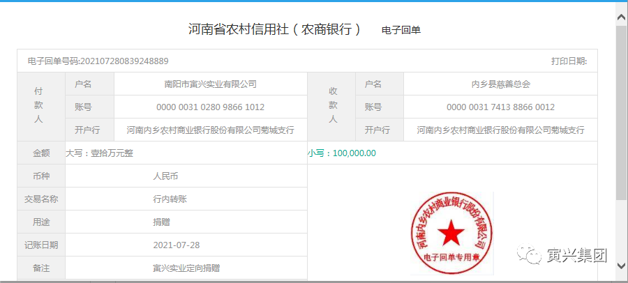Click the vertical scrollbar thumb
Viewport: 628px width, 283px height.
[x=621, y=112]
